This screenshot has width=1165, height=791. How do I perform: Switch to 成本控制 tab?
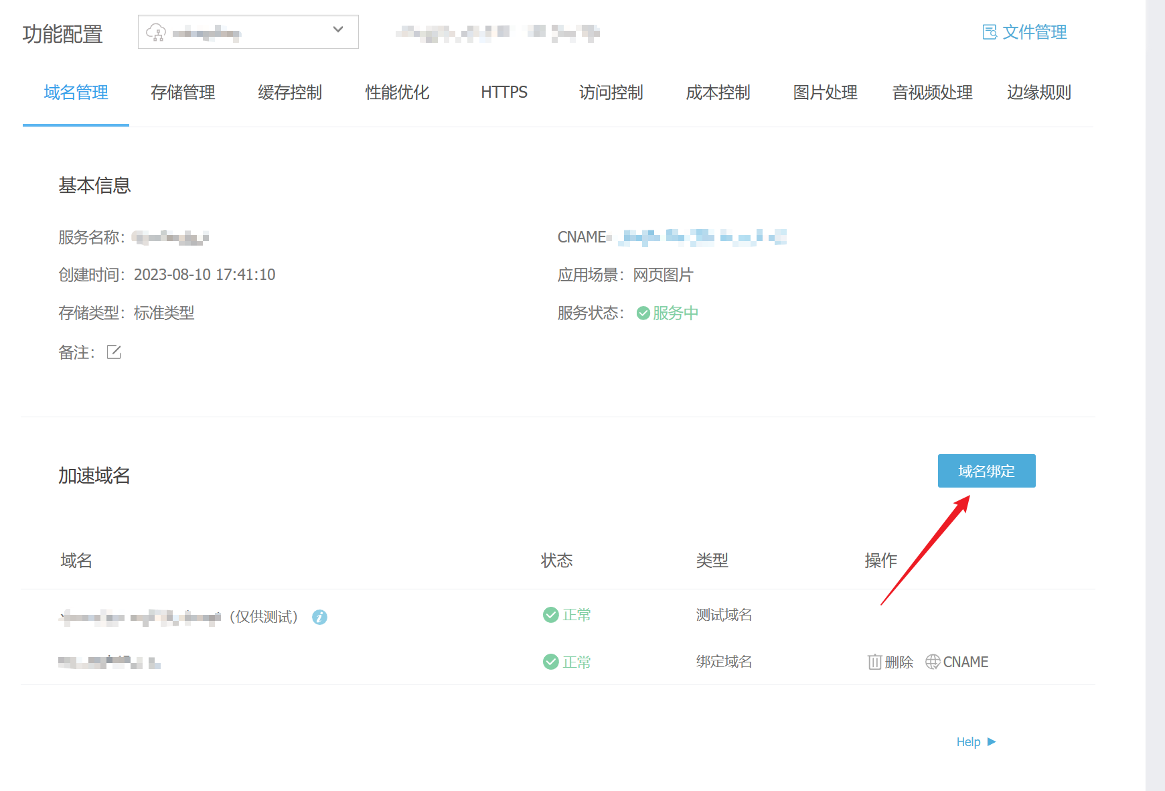[x=718, y=92]
